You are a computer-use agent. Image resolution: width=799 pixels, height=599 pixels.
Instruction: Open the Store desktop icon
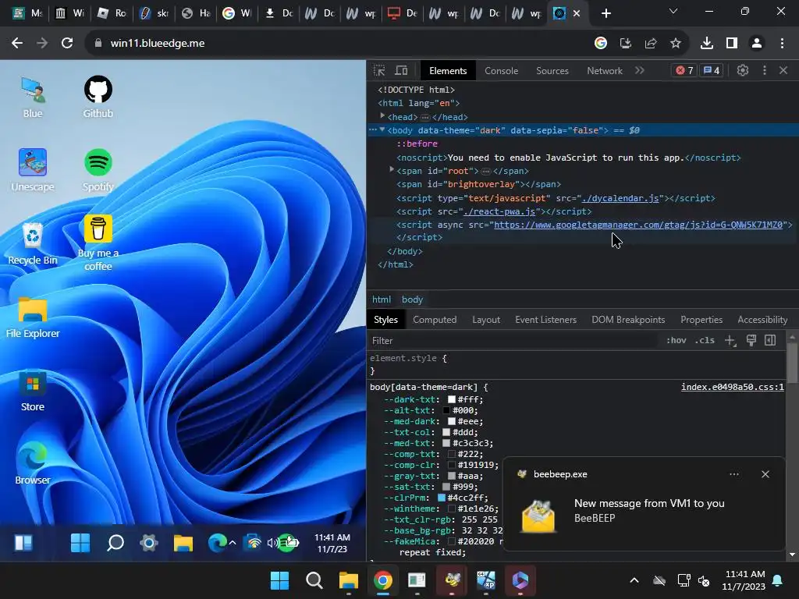(x=33, y=391)
